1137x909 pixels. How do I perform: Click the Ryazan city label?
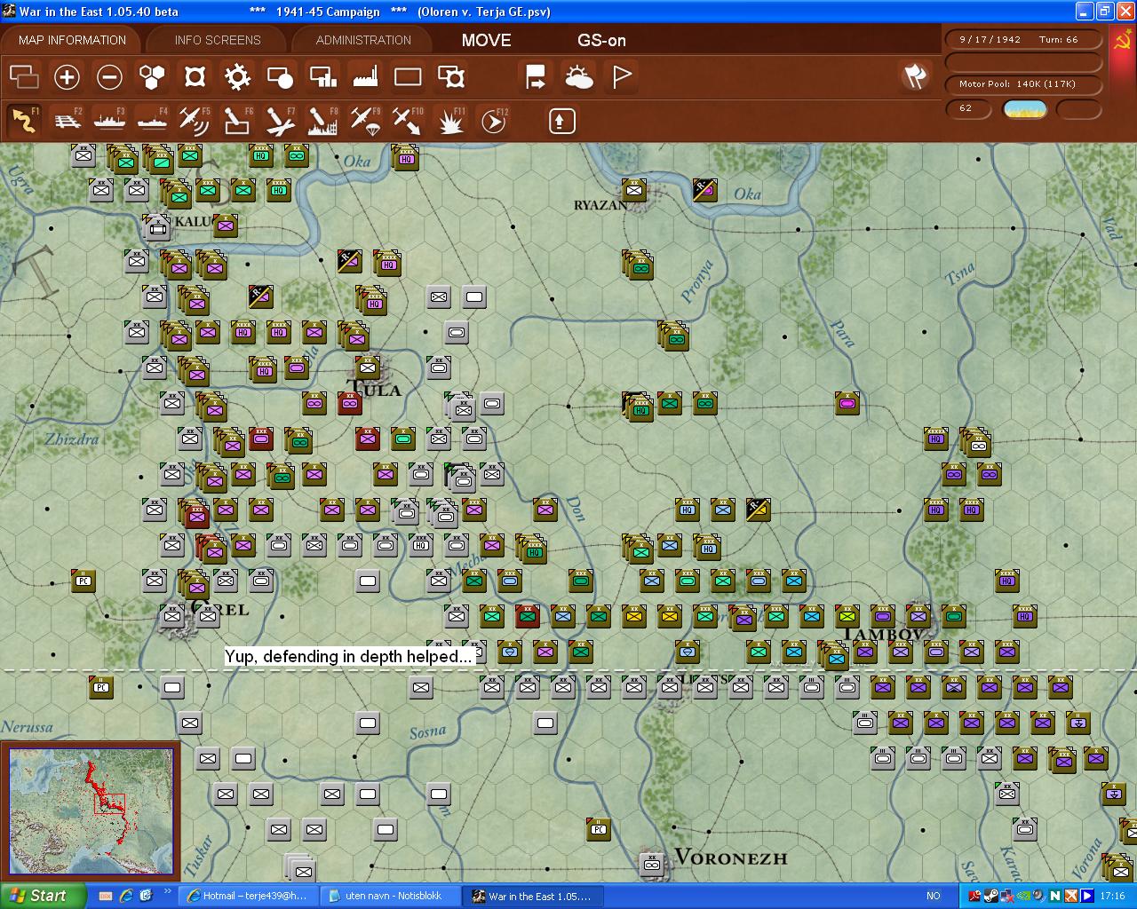(601, 205)
